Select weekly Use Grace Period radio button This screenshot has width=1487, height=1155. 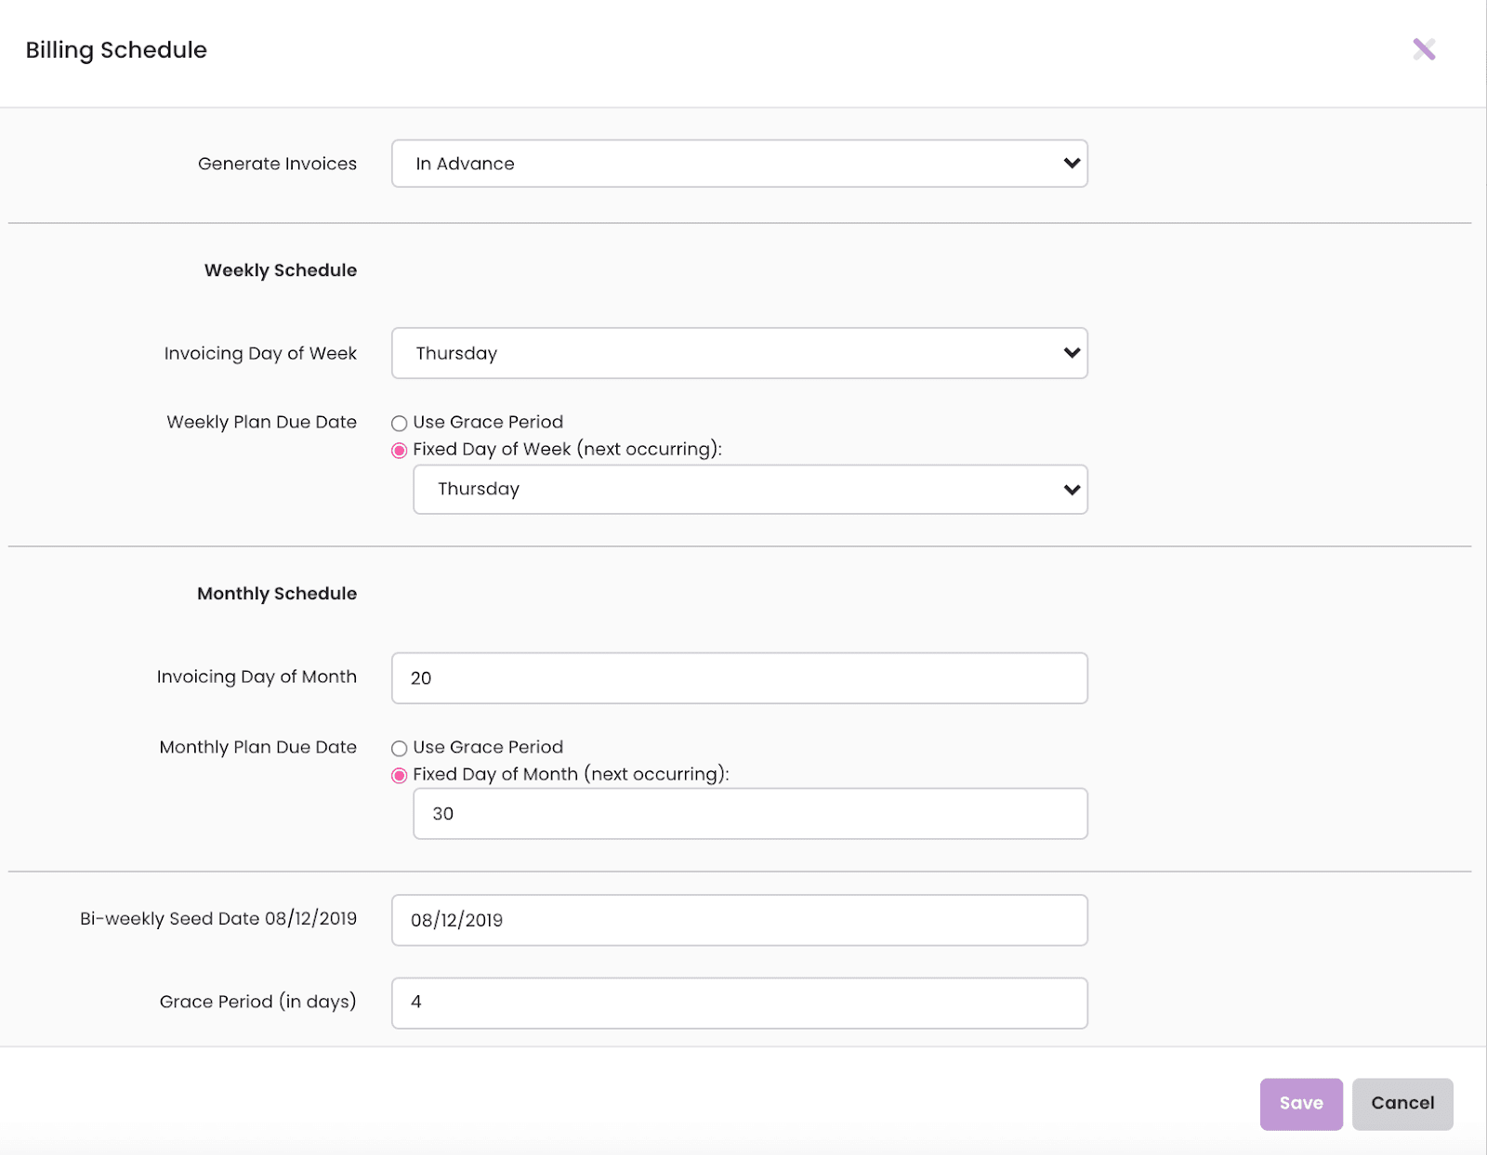coord(400,424)
